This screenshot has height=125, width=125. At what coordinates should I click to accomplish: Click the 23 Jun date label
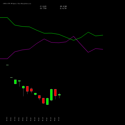tap(11, 119)
